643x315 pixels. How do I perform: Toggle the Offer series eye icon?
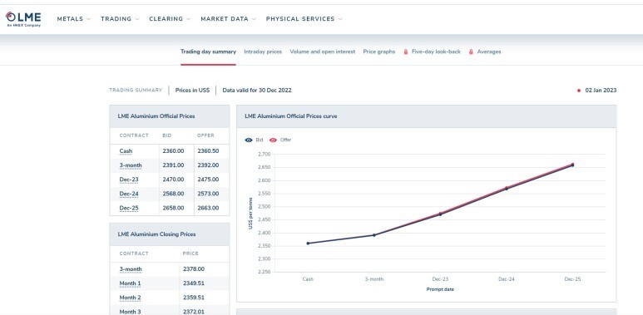[x=273, y=140]
